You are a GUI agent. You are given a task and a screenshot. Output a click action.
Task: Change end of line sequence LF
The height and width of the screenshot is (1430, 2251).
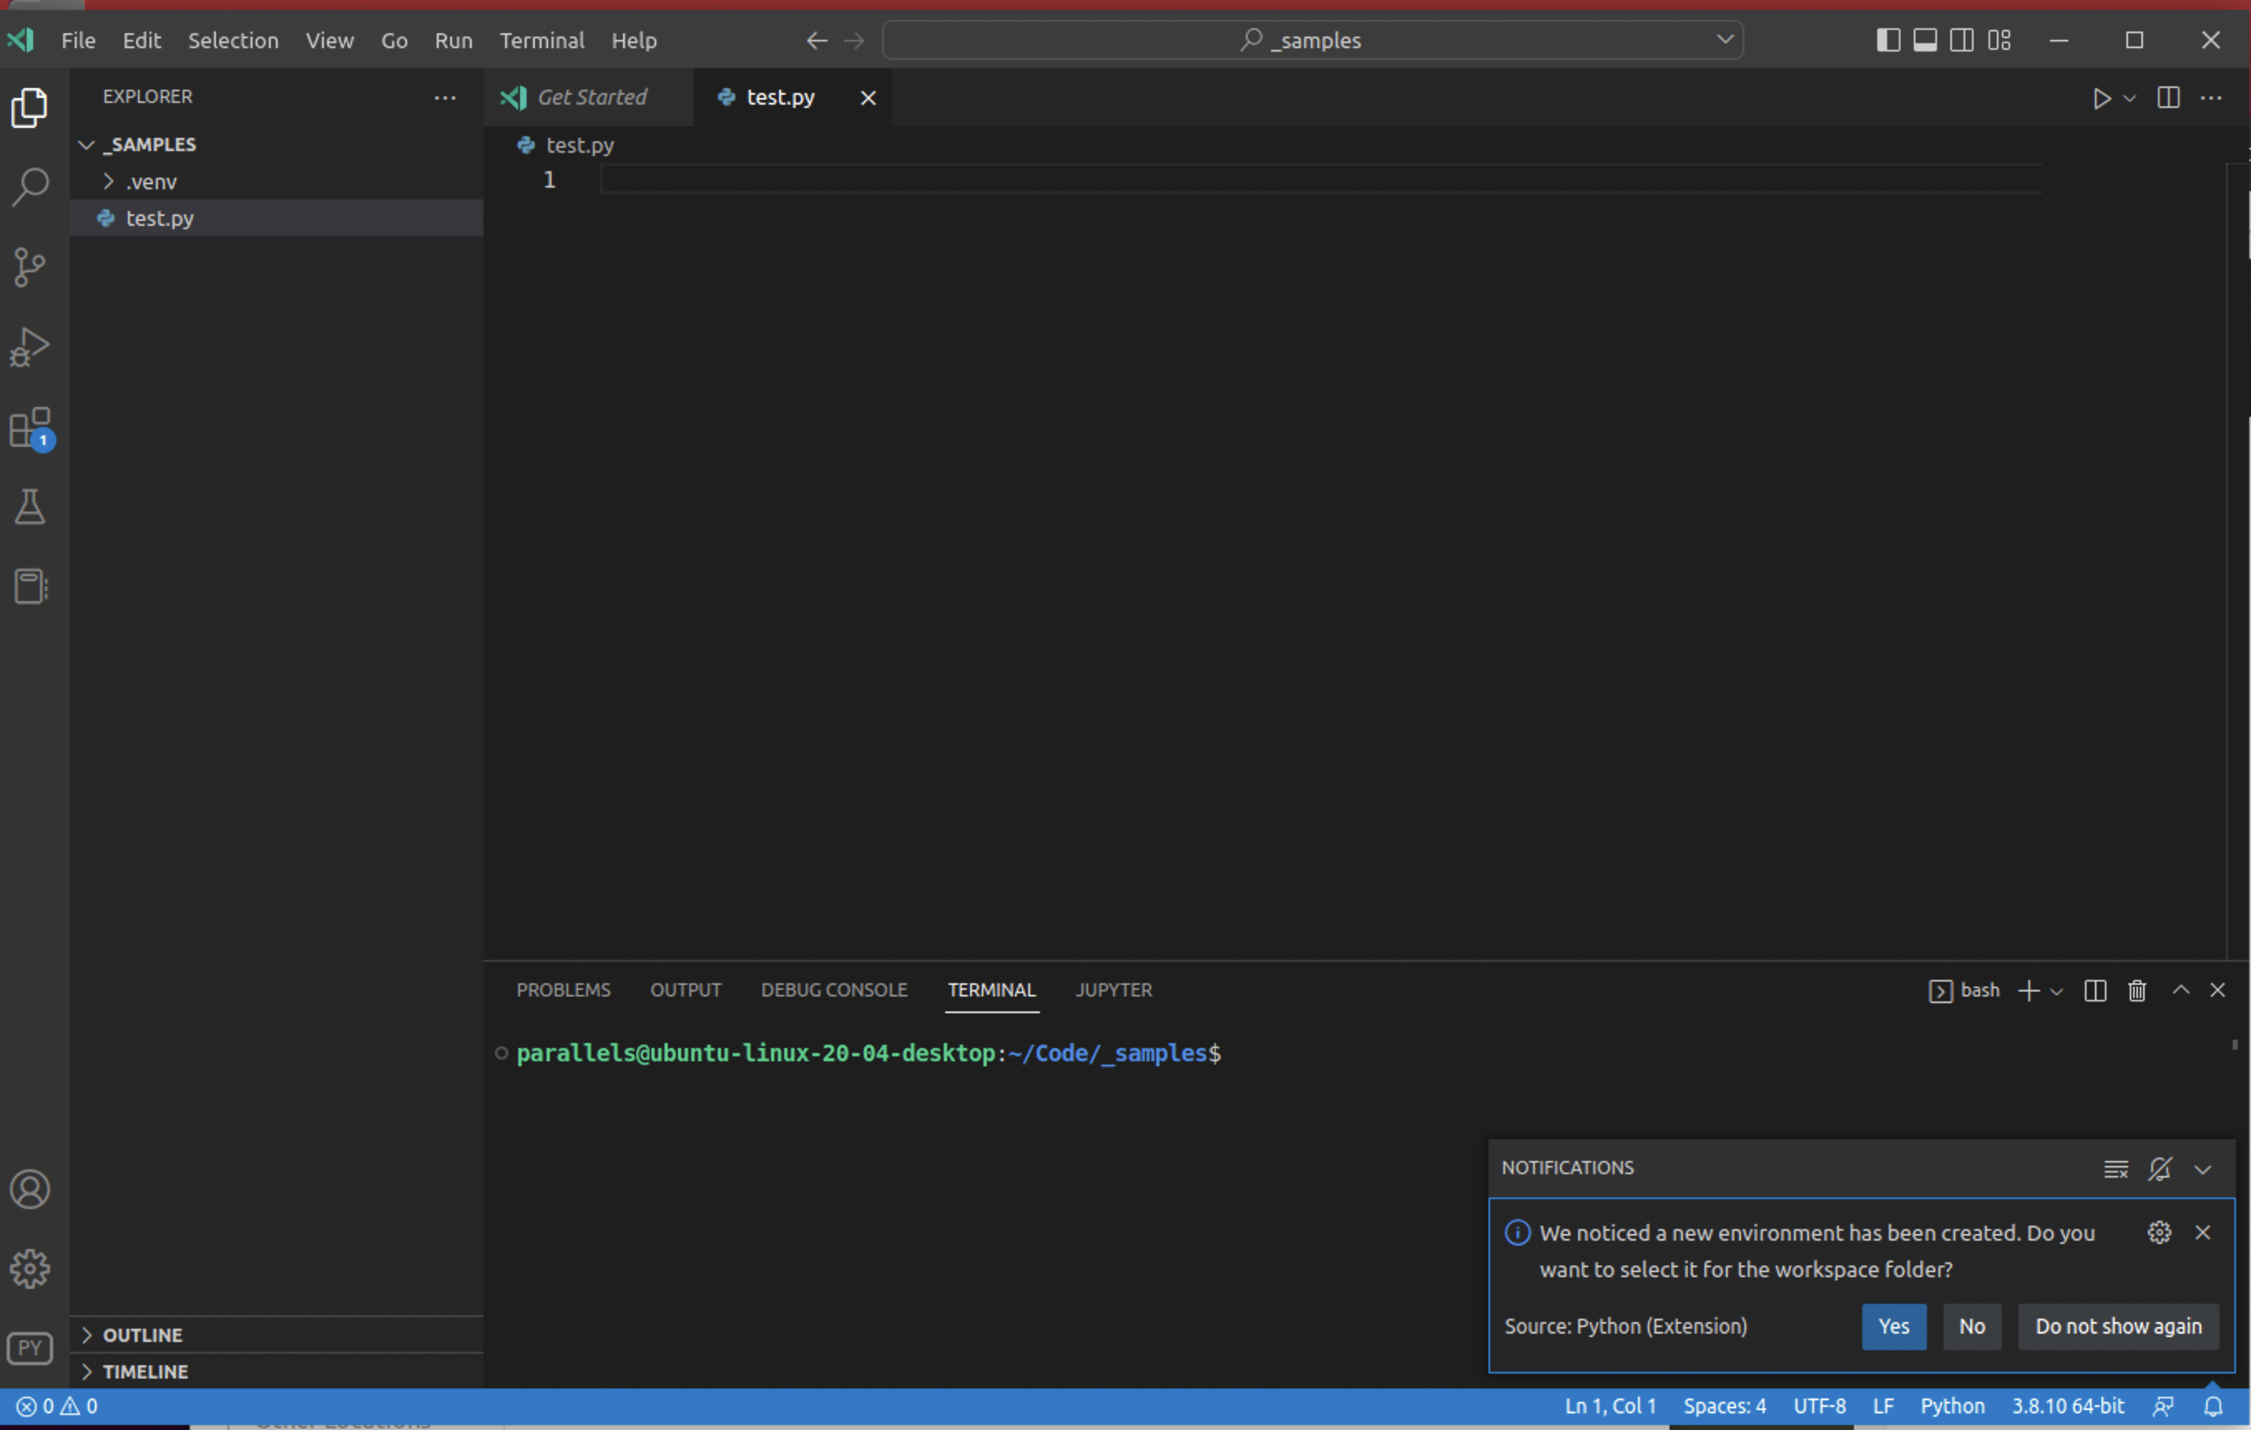pos(1883,1407)
